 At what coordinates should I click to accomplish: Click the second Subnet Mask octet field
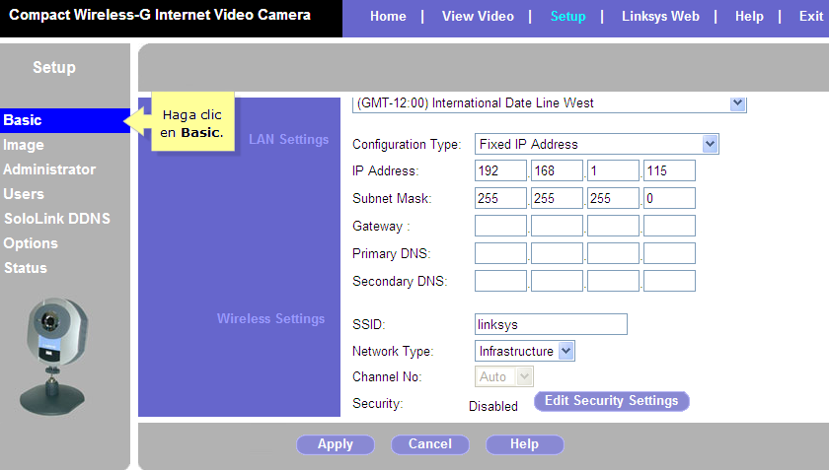click(557, 198)
